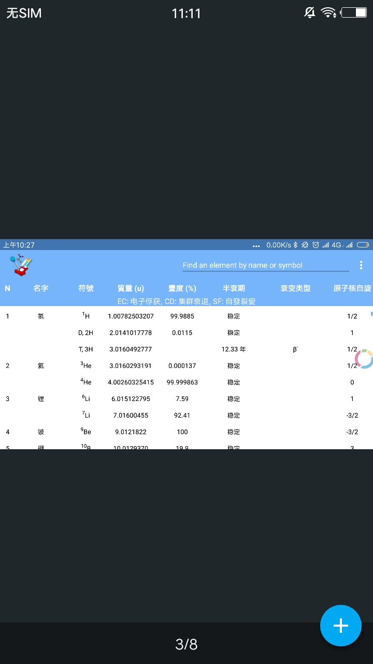
Task: Tap the Wi-Fi icon in status bar
Action: 328,13
